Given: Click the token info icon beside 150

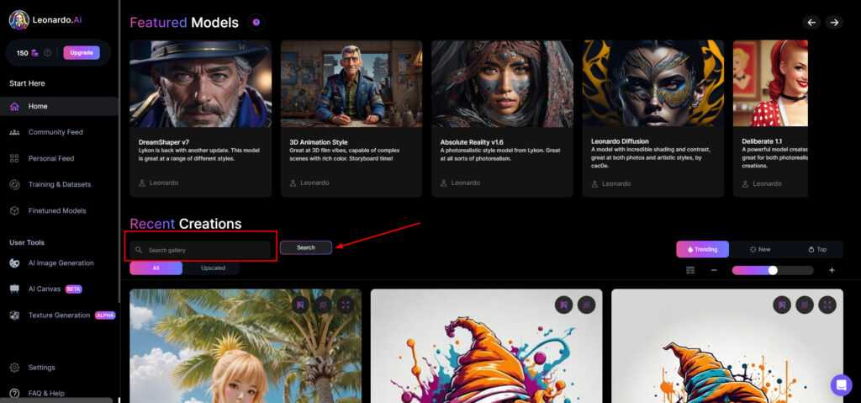Looking at the screenshot, I should tap(47, 53).
